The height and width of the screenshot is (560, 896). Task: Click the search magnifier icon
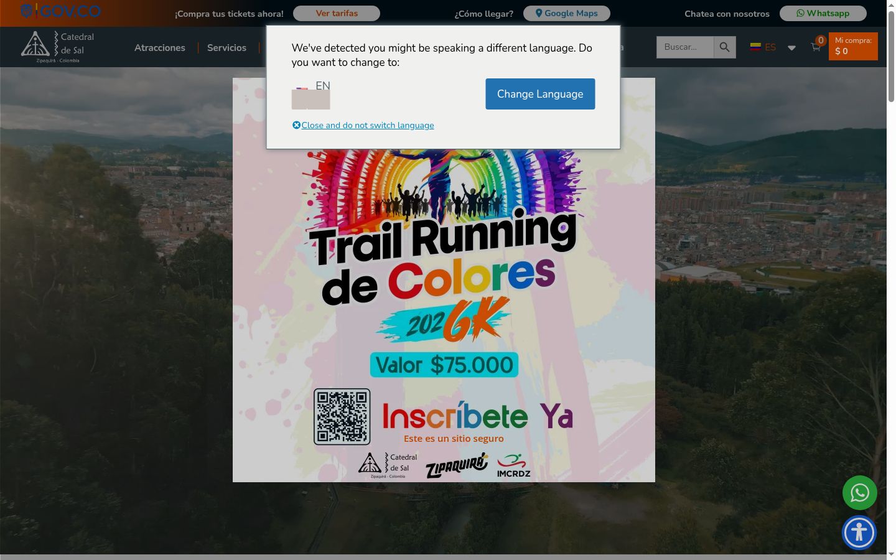coord(724,47)
